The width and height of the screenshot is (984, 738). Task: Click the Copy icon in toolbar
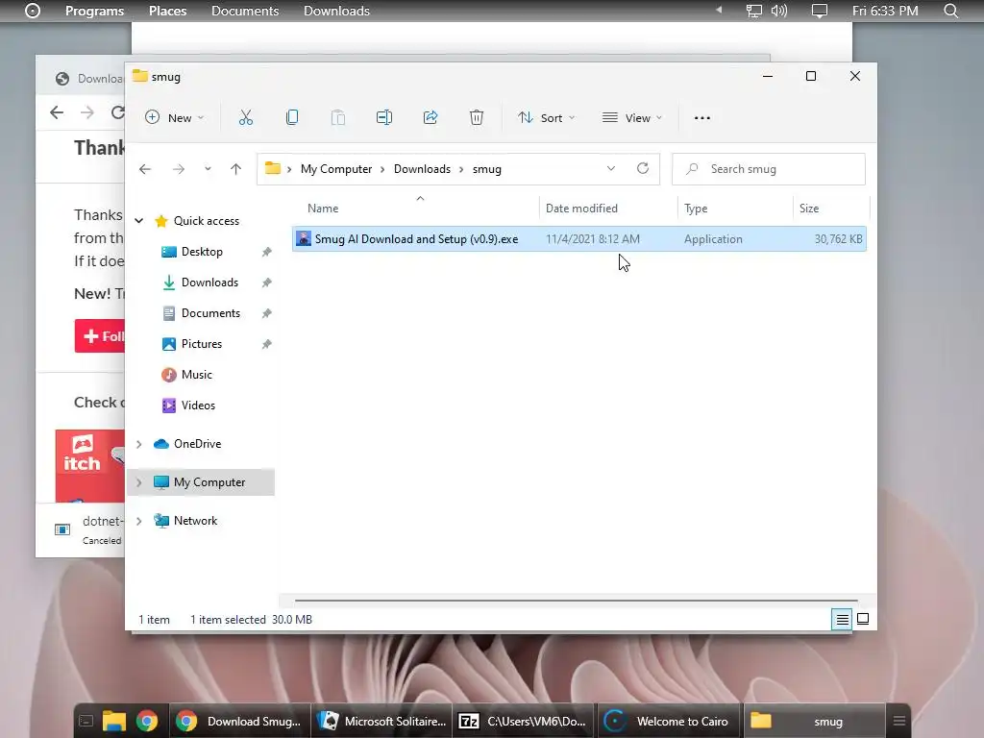pos(292,117)
